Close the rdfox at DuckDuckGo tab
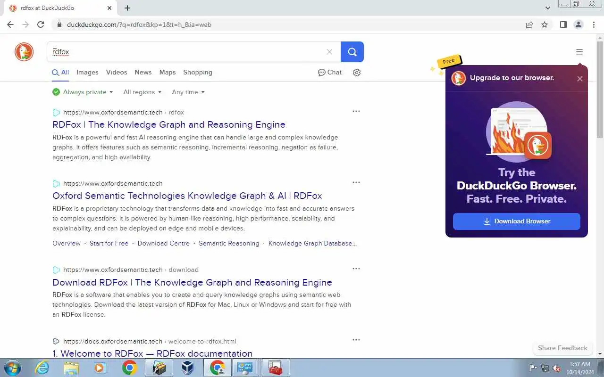Viewport: 604px width, 377px height. tap(109, 8)
